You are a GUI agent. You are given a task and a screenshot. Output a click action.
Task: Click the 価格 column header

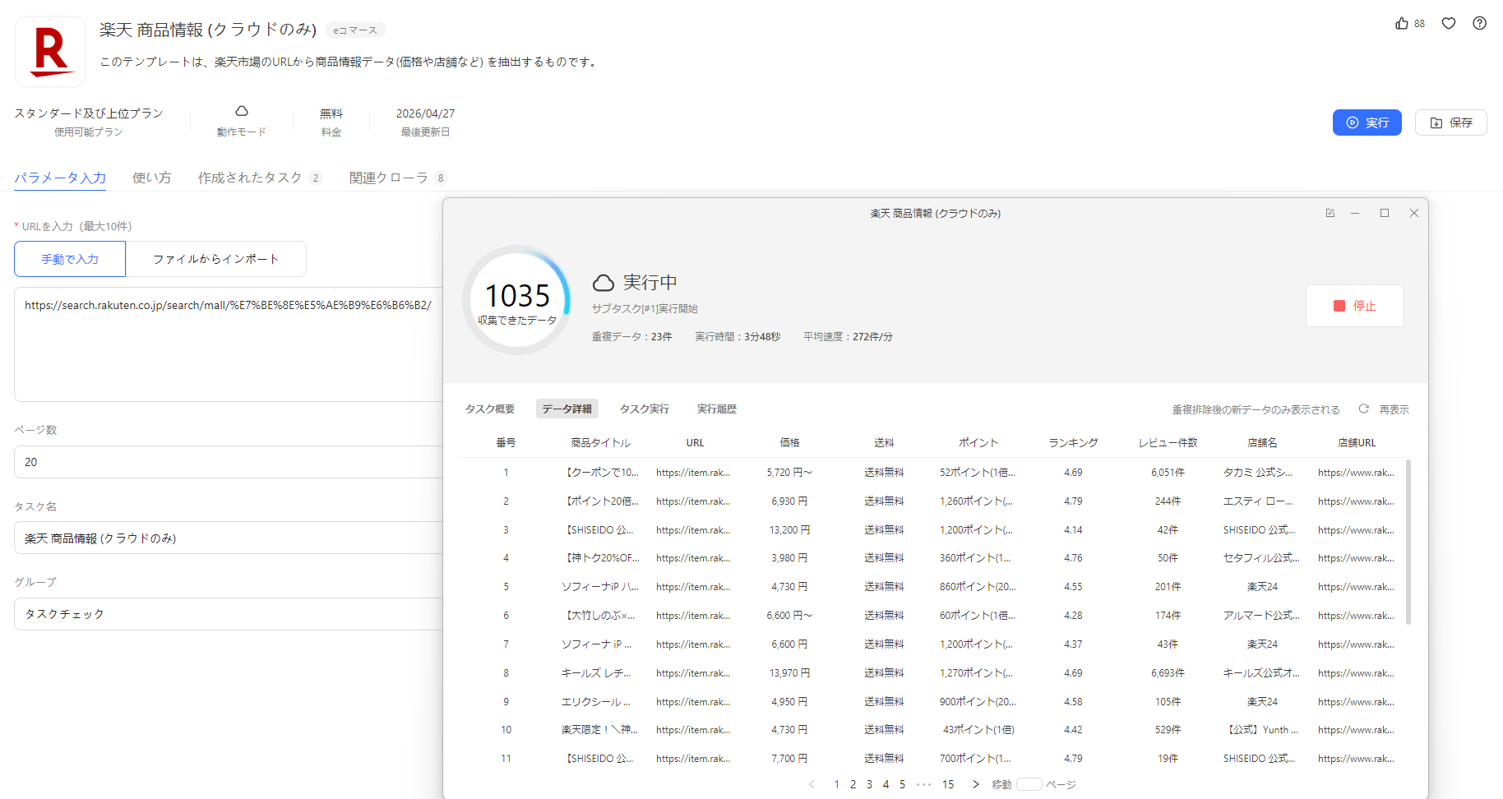click(789, 442)
